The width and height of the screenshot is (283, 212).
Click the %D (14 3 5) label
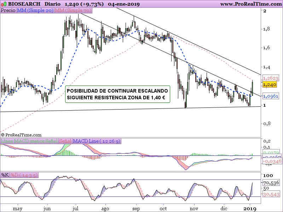coord(24,175)
